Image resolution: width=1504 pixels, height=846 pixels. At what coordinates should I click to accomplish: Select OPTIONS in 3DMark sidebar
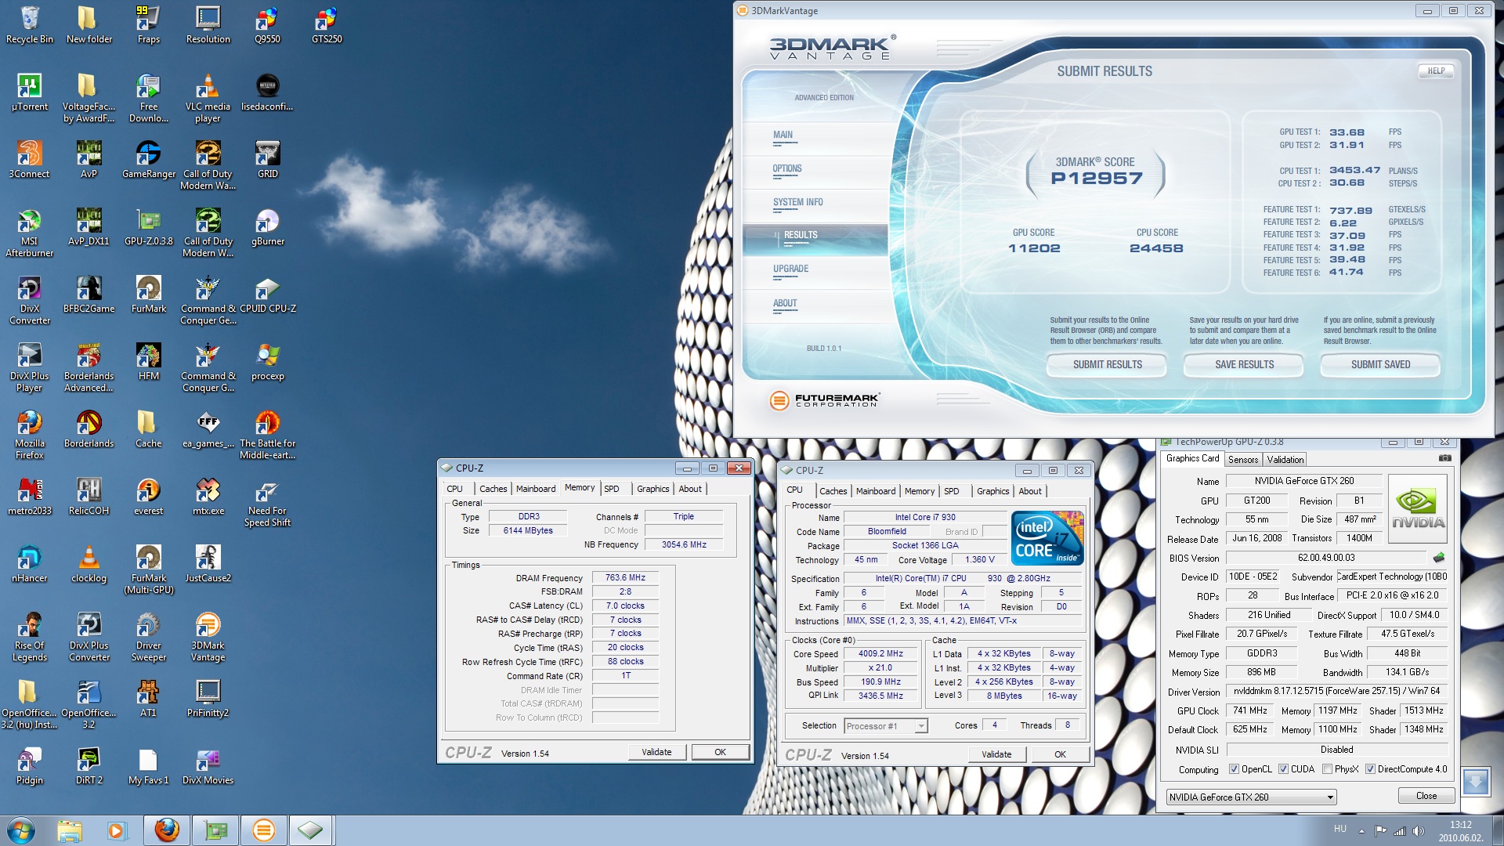787,168
